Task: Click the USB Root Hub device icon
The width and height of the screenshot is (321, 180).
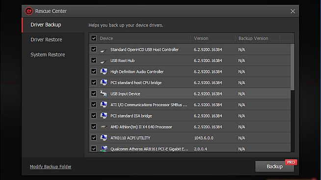Action: 104,61
